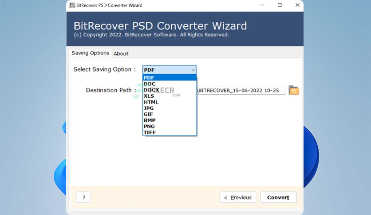Pick DOCX in the format list
Viewport: 371px width, 215px height.
point(170,90)
